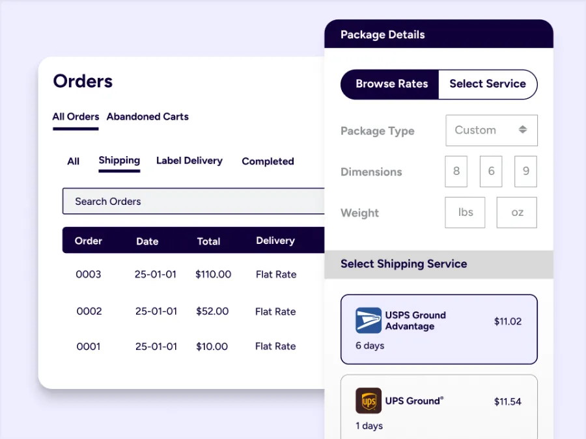The image size is (586, 439).
Task: Choose USPS Ground Advantage shipping option
Action: pos(439,329)
